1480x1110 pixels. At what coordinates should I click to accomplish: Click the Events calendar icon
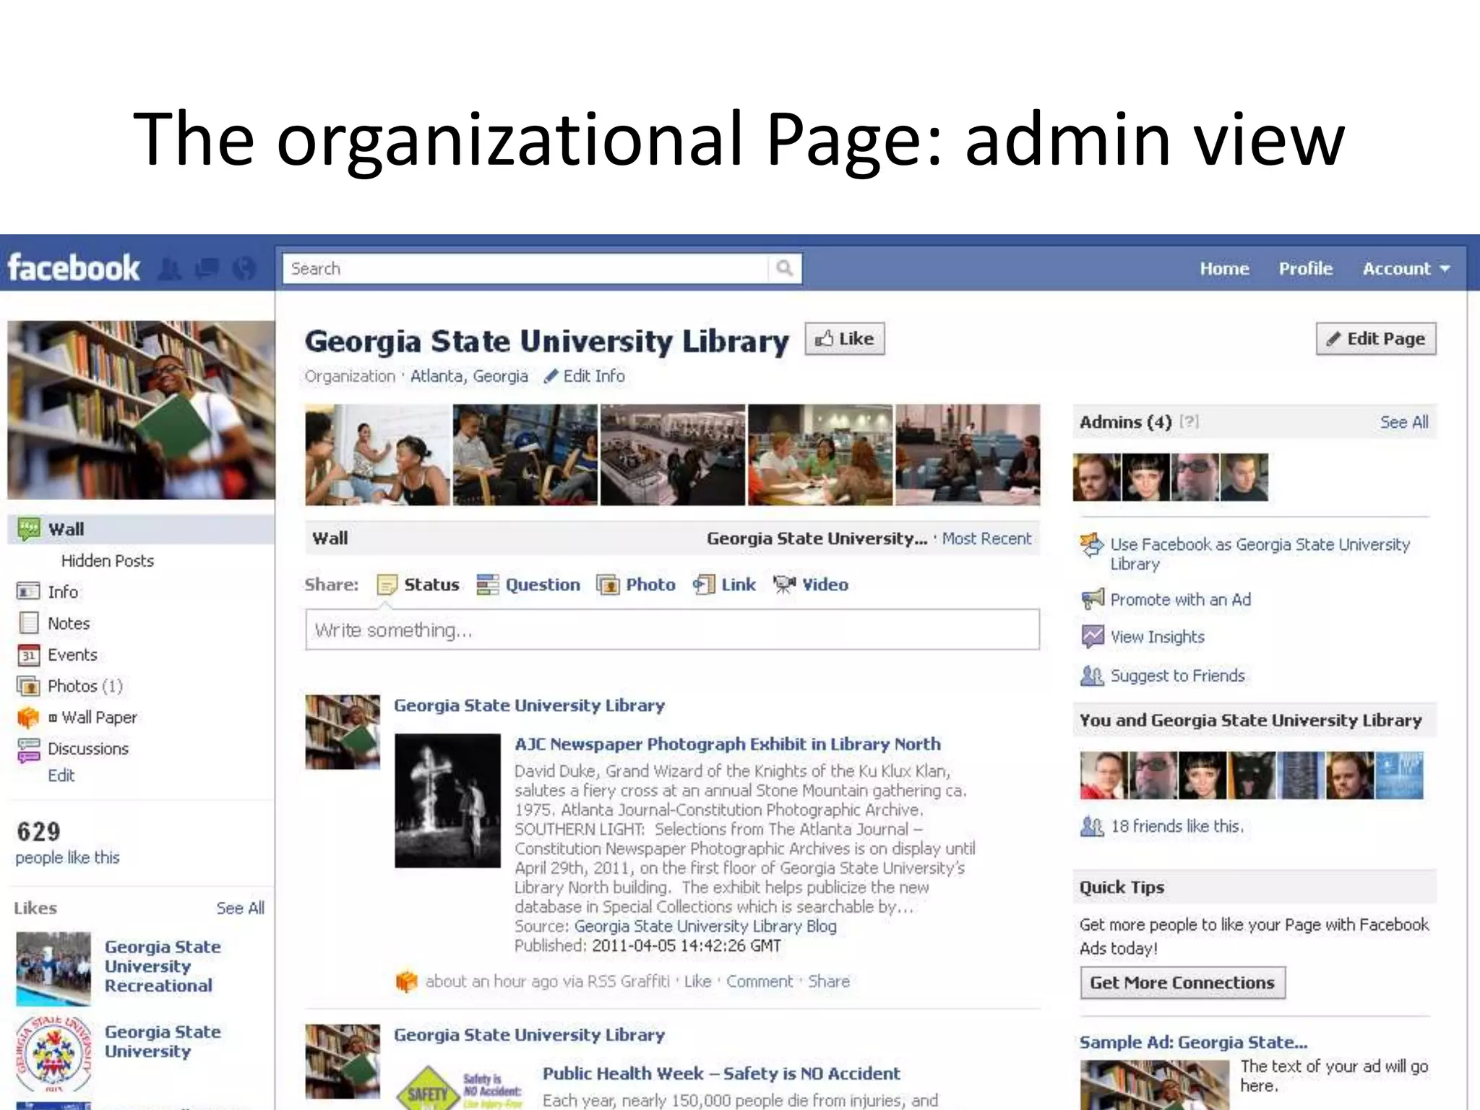28,655
